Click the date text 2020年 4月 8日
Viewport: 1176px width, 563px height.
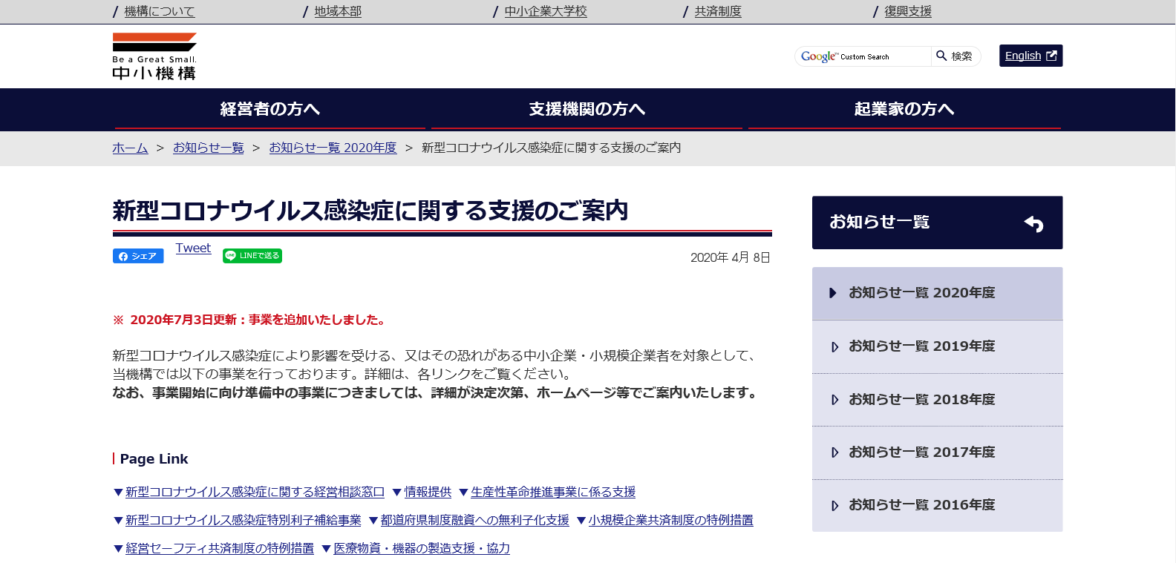tap(730, 257)
